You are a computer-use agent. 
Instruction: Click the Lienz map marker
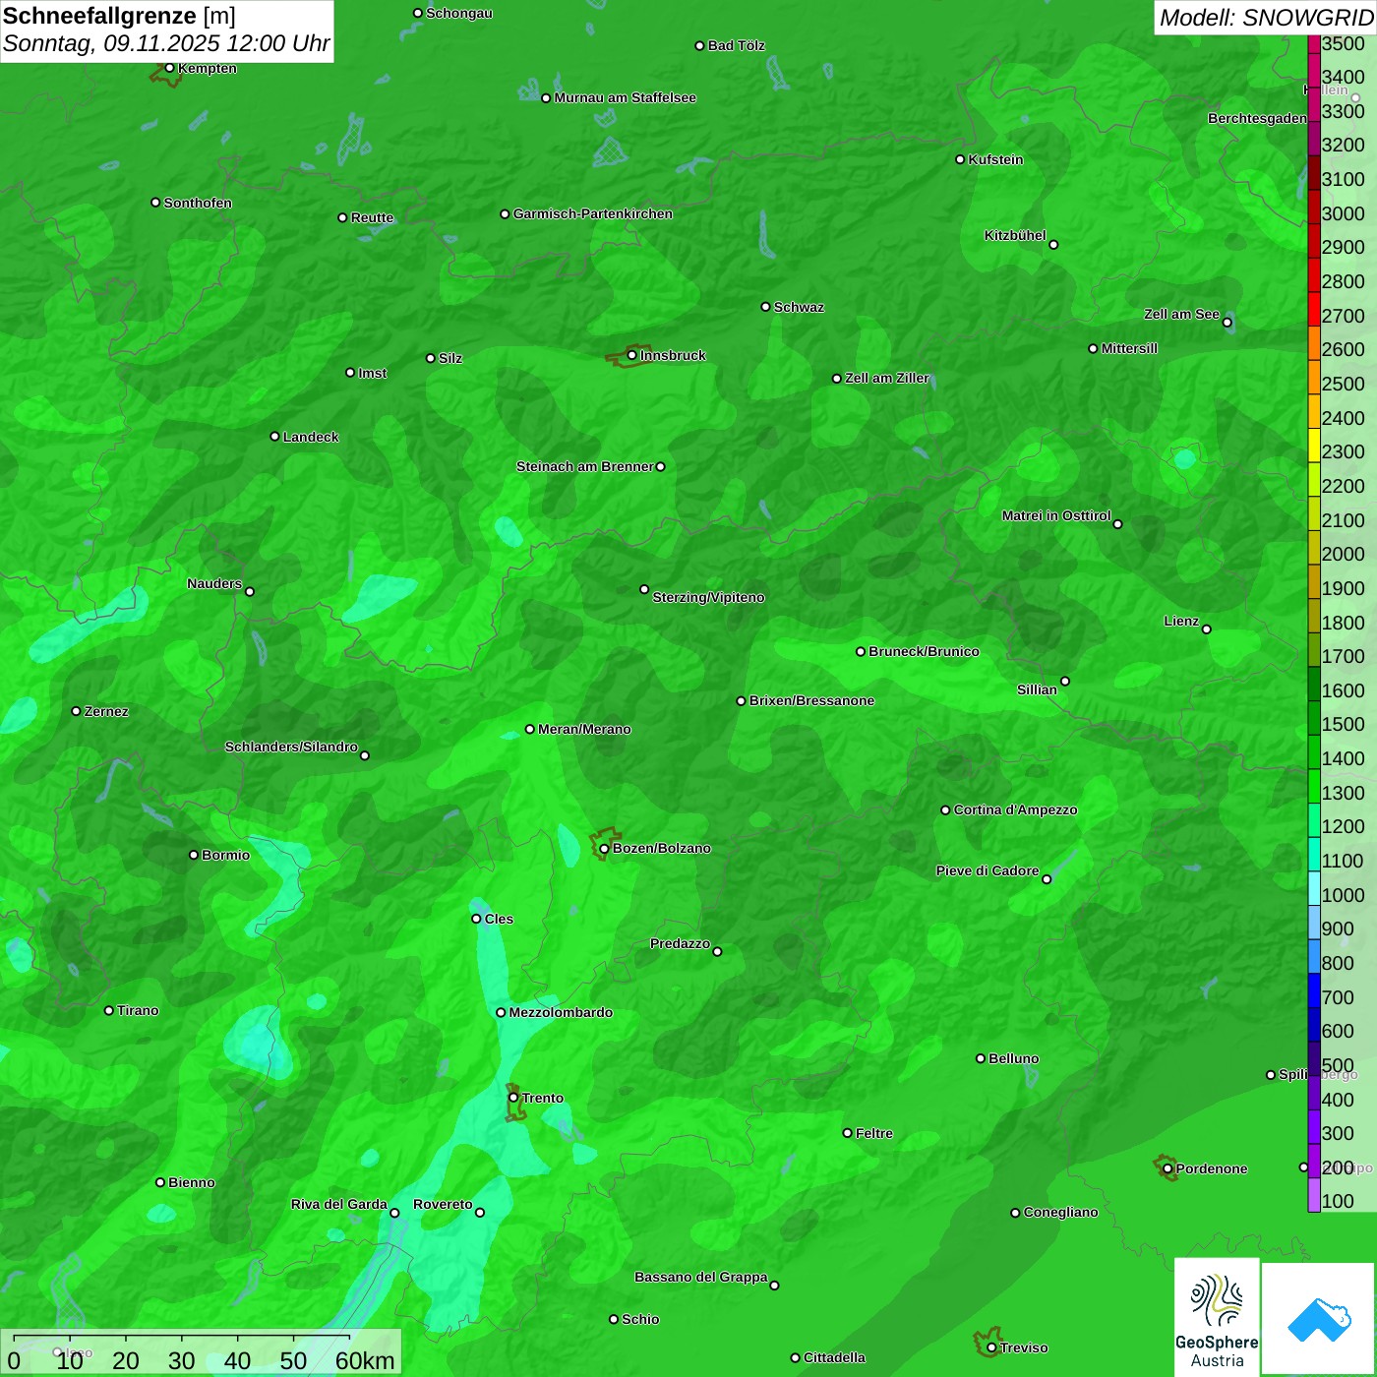[x=1207, y=629]
